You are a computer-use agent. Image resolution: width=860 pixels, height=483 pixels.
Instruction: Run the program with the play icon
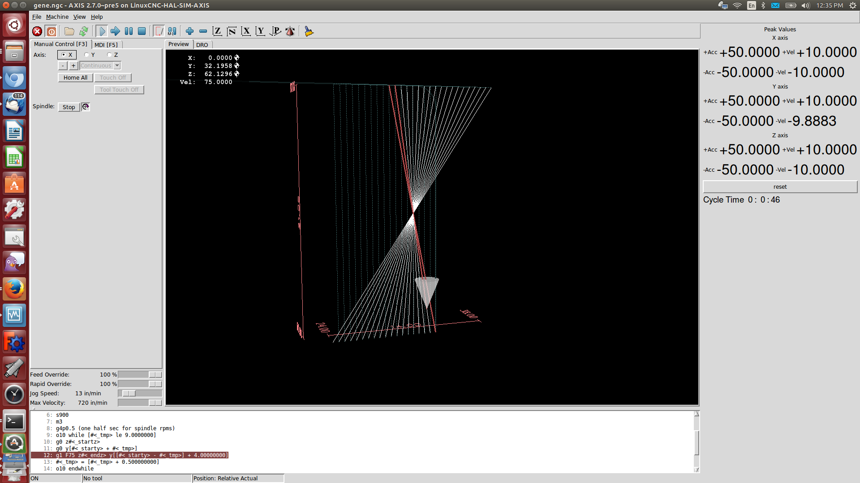pyautogui.click(x=102, y=31)
